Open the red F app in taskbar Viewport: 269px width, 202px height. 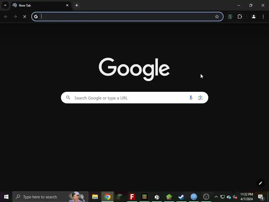(132, 197)
